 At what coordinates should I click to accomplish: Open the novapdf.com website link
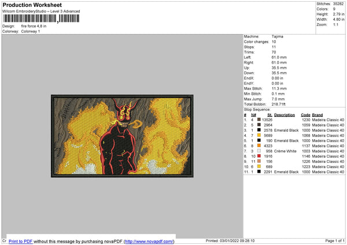[149, 241]
